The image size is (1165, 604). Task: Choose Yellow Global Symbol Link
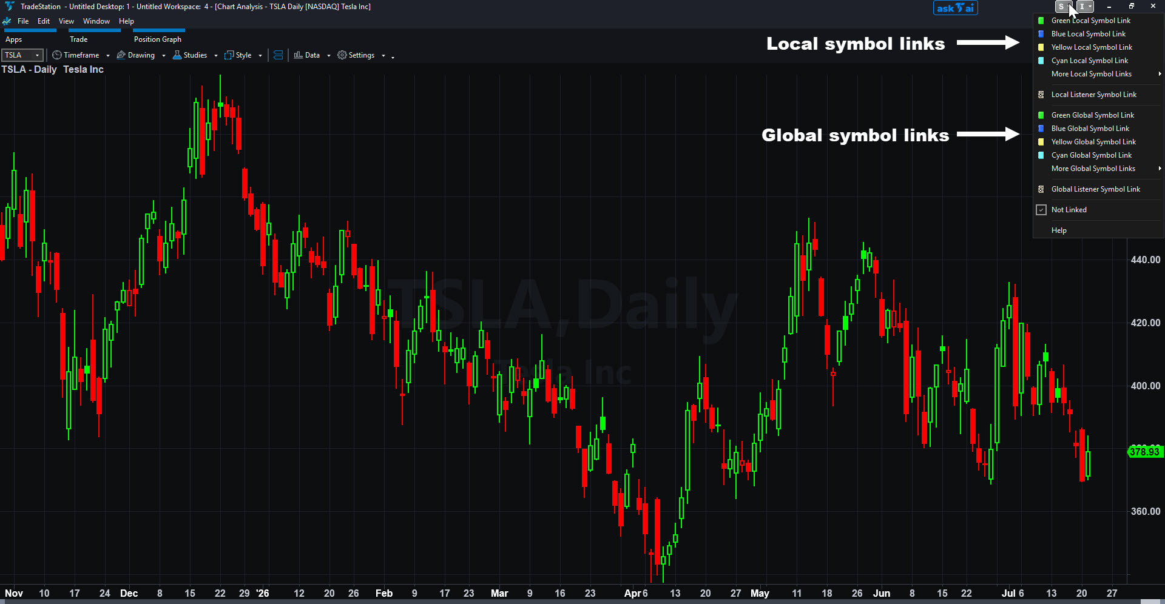pos(1098,142)
